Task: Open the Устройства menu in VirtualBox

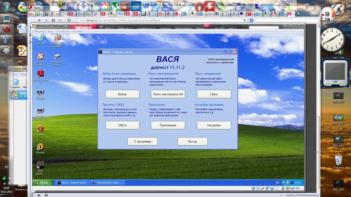Action: pos(63,31)
